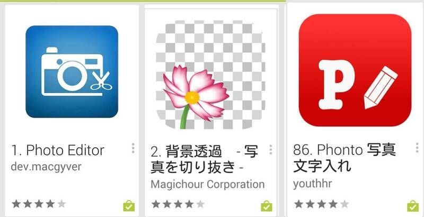View star rating of Photo Editor
Viewport: 424px width, 217px height.
39,204
